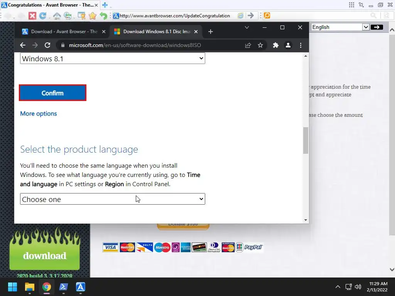Click scroll down arrow on Chrome page
Viewport: 395px width, 296px height.
coord(306,220)
